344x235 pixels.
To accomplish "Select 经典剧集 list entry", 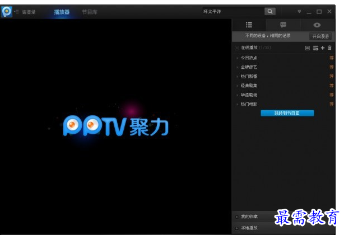I will coord(249,86).
